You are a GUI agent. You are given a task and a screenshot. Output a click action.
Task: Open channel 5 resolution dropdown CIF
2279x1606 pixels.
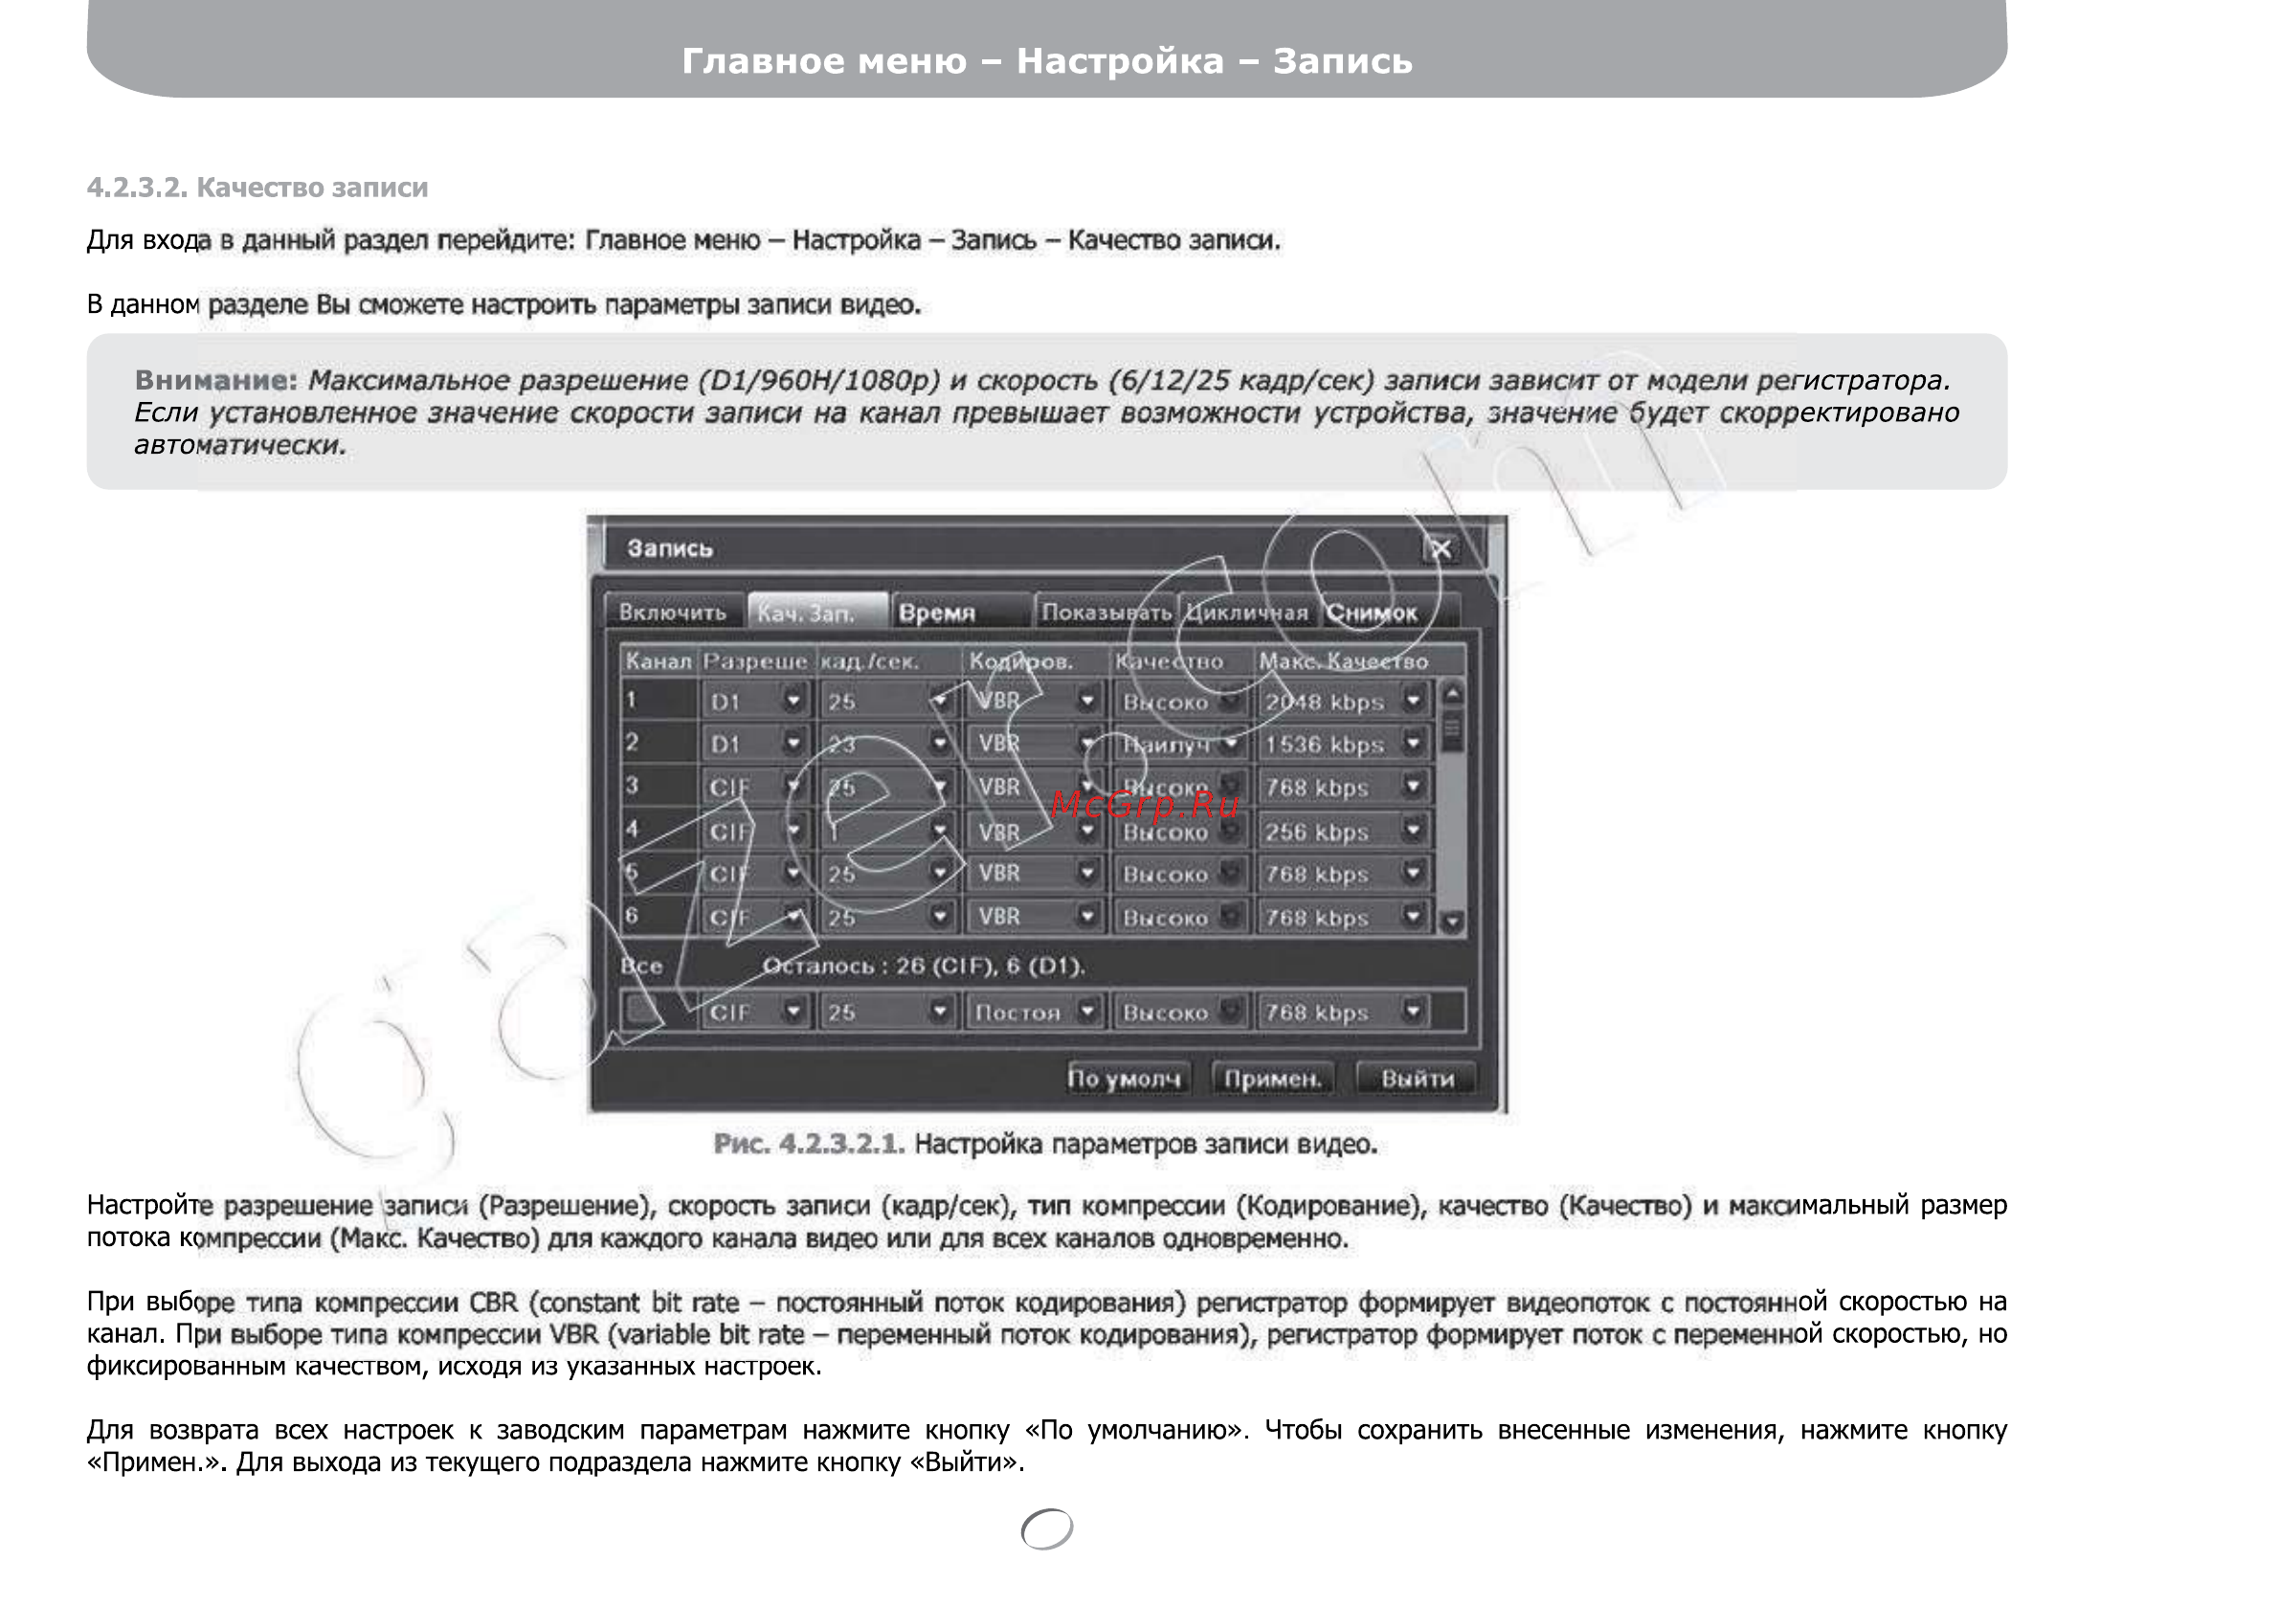pyautogui.click(x=755, y=874)
